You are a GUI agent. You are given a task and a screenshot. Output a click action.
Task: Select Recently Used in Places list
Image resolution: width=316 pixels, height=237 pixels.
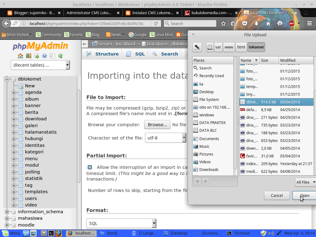coord(213,76)
